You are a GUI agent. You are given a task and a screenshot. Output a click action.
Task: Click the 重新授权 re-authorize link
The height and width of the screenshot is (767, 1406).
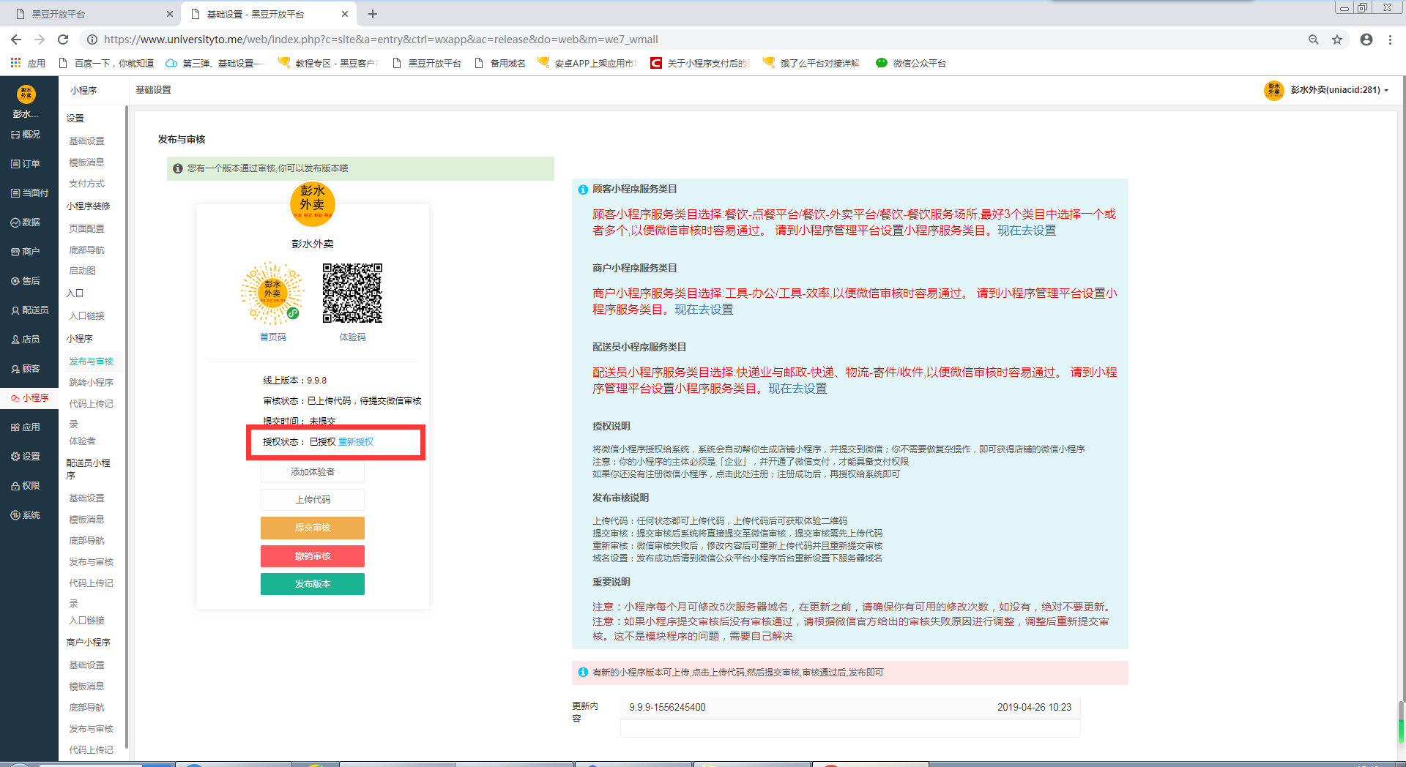[x=356, y=442]
